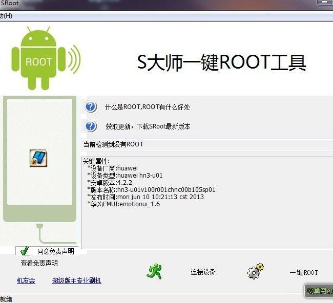Viewport: 333px width, 303px height.
Task: Toggle the 同意免责声明 green checkmark
Action: [25, 251]
